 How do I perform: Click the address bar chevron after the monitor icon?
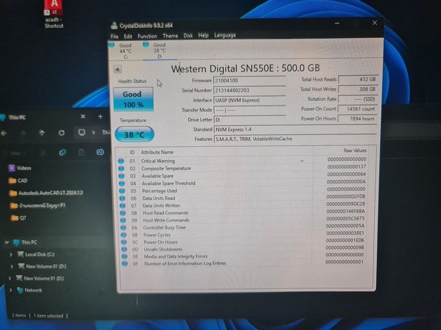tap(93, 132)
